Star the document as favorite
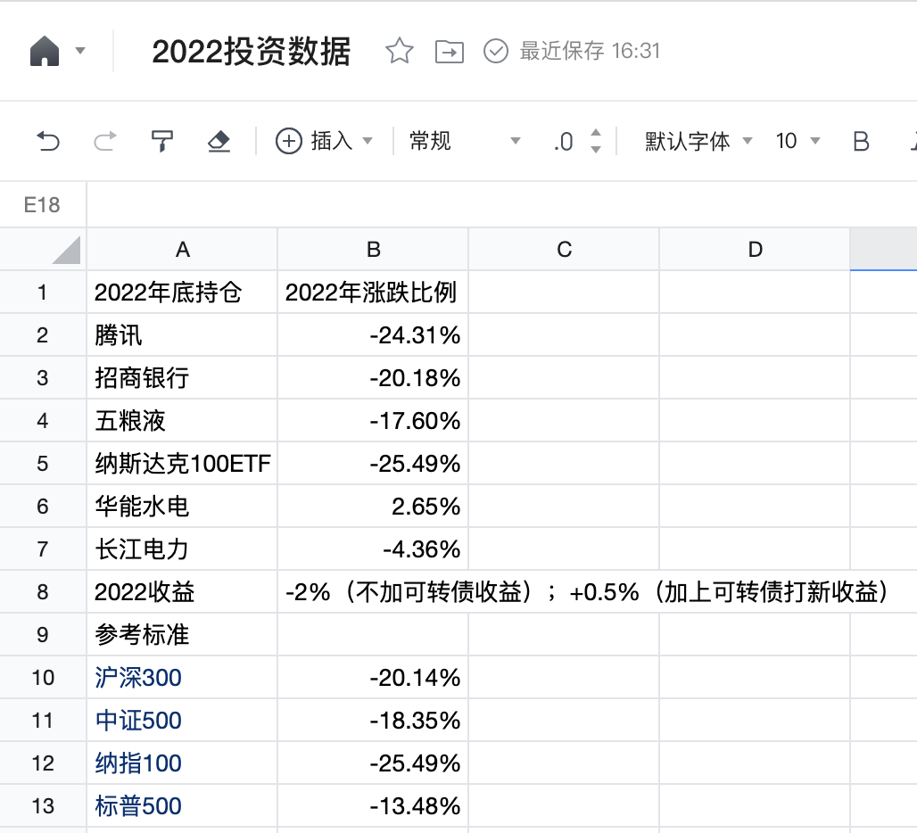Image resolution: width=917 pixels, height=833 pixels. [399, 52]
